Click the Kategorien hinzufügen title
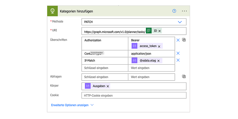The height and width of the screenshot is (119, 238). [76, 11]
